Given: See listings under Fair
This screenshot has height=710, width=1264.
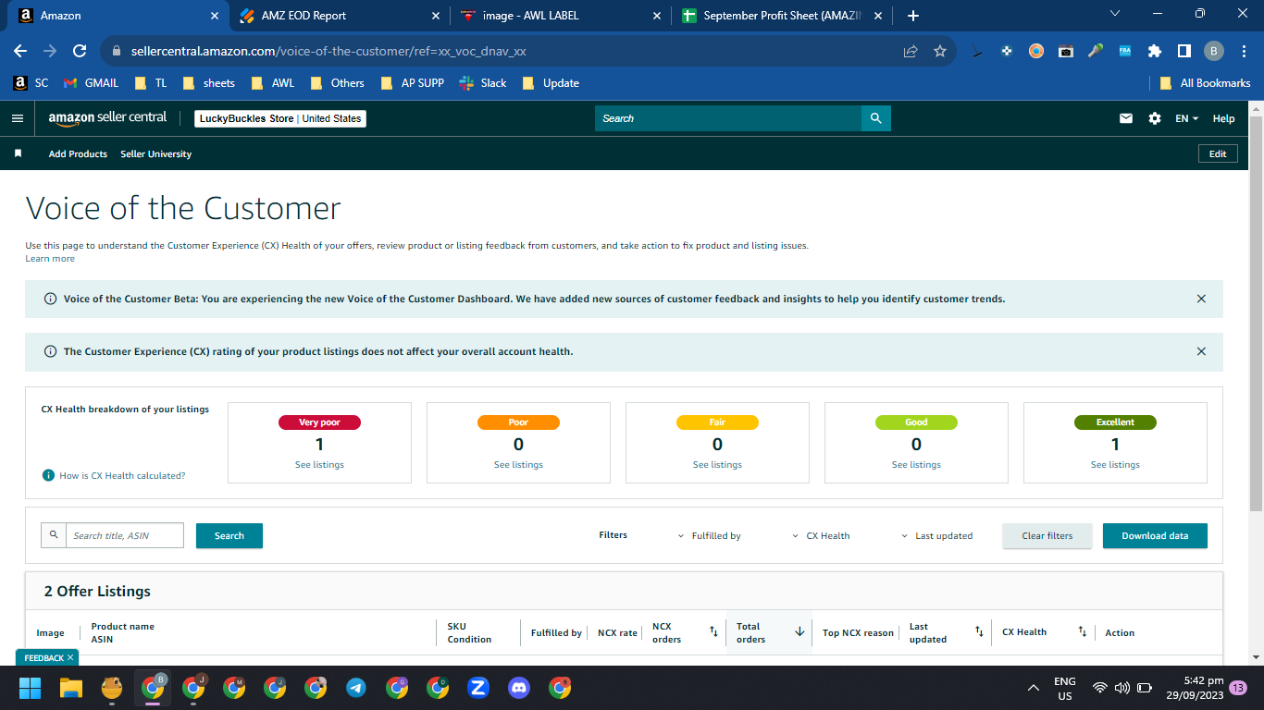Looking at the screenshot, I should [717, 465].
